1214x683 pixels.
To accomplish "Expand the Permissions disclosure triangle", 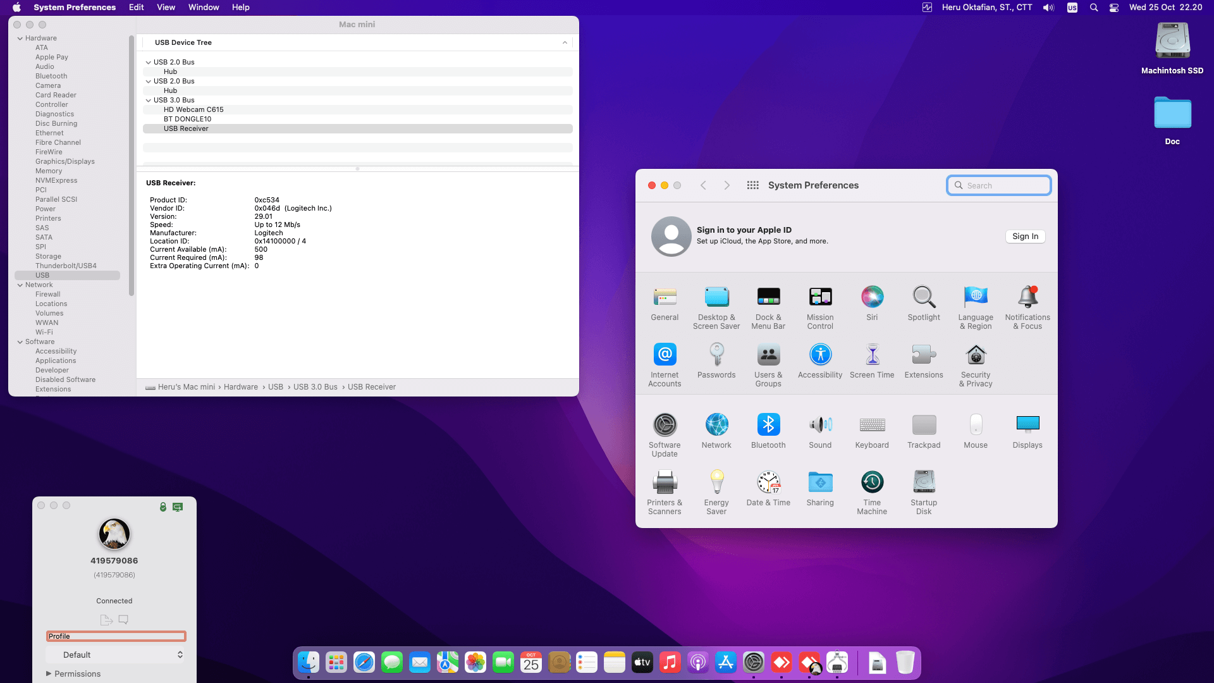I will coord(49,674).
